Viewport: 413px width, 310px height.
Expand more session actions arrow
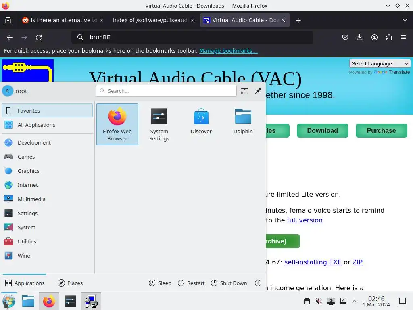(x=258, y=283)
